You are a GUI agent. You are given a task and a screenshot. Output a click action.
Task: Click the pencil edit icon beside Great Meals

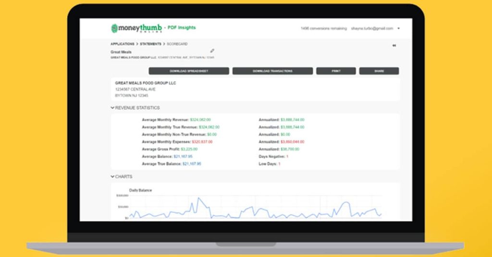point(212,51)
